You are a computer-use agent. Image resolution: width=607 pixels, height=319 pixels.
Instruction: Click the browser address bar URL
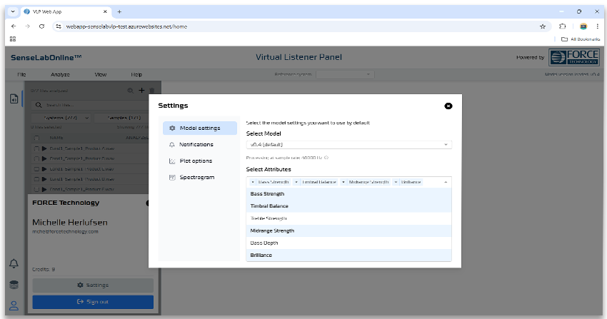tap(126, 26)
